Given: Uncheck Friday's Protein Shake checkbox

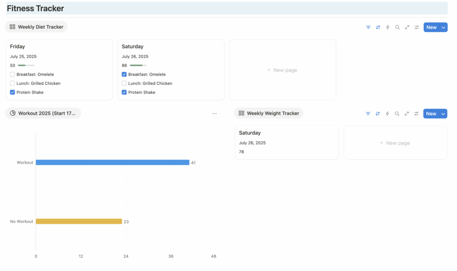Looking at the screenshot, I should 12,92.
